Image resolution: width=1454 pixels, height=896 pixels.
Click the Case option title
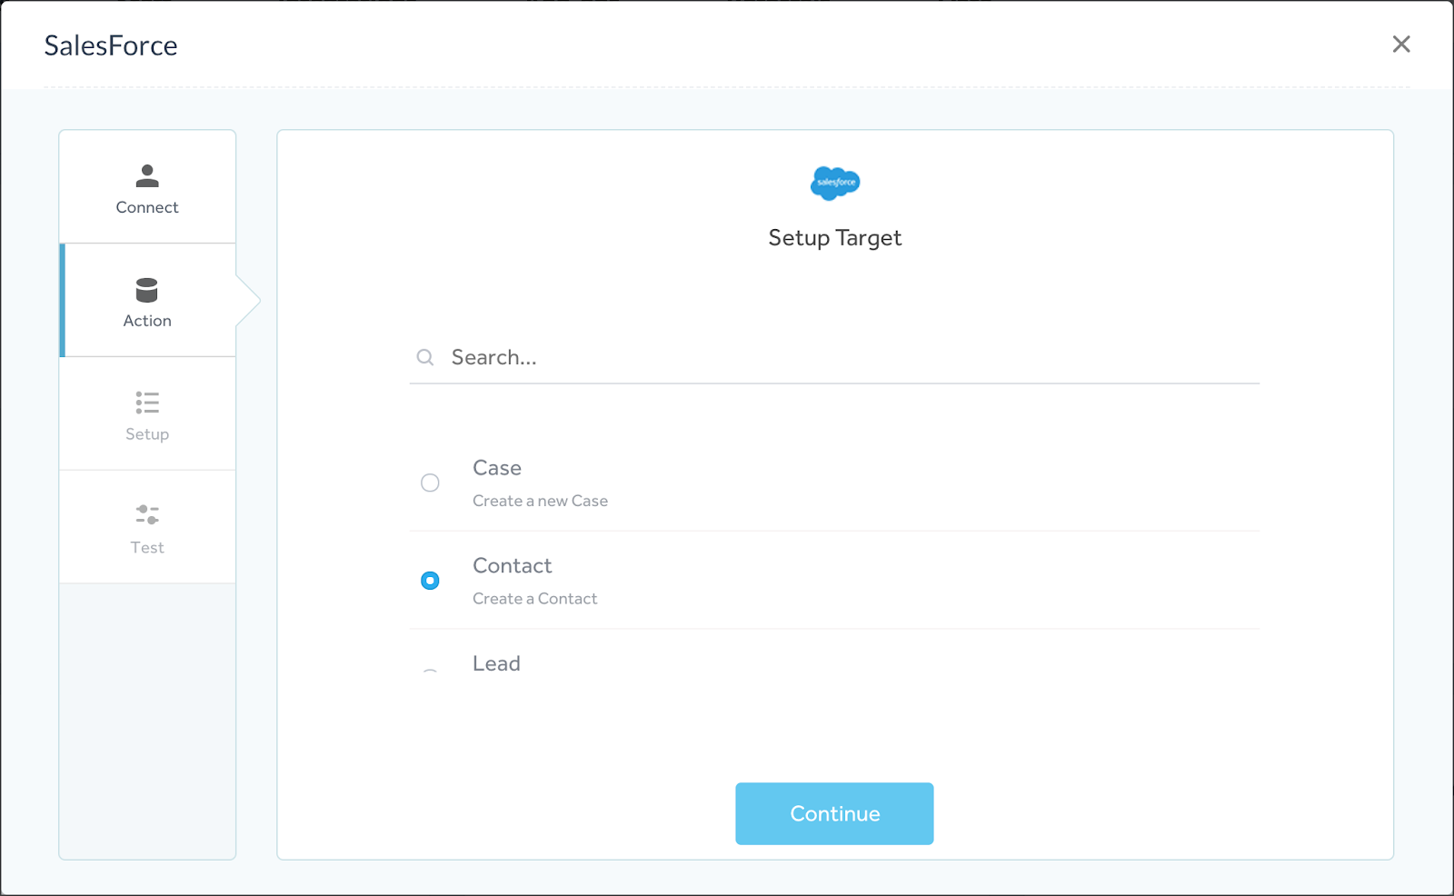(497, 468)
